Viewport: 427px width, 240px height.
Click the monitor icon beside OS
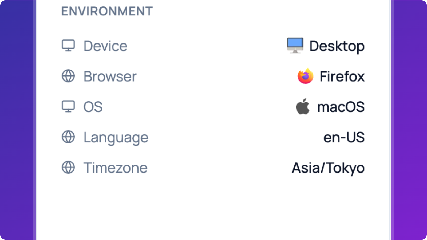tap(68, 106)
